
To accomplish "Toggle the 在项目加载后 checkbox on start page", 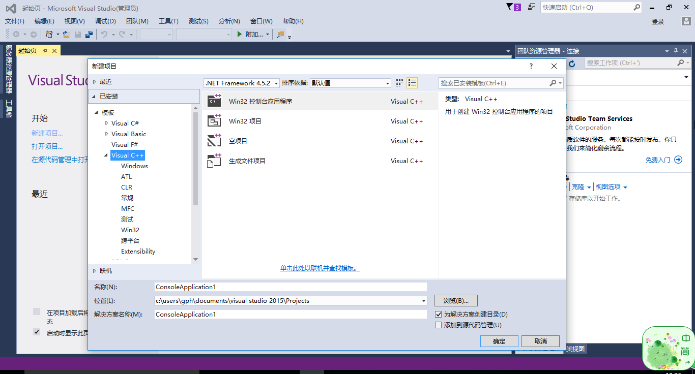I will click(x=37, y=311).
